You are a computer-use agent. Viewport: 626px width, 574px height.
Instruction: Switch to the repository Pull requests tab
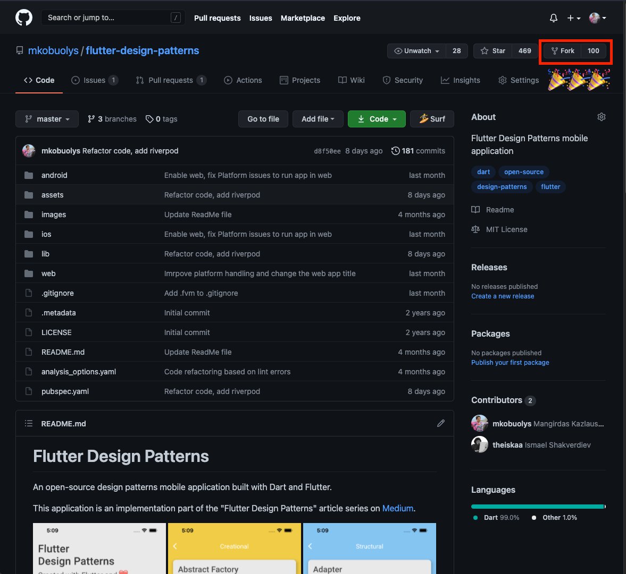click(171, 80)
